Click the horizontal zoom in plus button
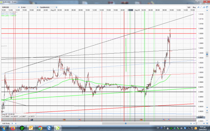210x131 pixels. (204, 123)
